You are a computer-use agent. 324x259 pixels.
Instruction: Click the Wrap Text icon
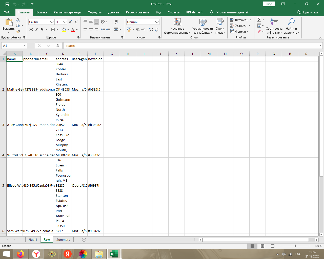point(116,22)
